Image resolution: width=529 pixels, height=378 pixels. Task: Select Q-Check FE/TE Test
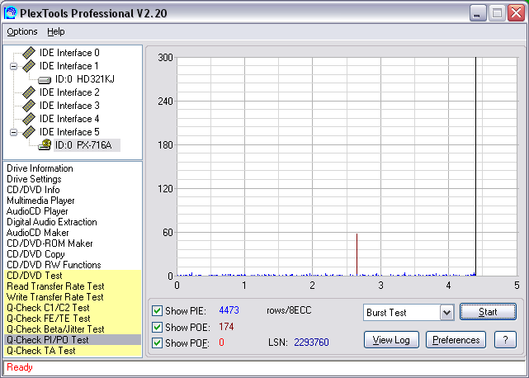pyautogui.click(x=73, y=319)
